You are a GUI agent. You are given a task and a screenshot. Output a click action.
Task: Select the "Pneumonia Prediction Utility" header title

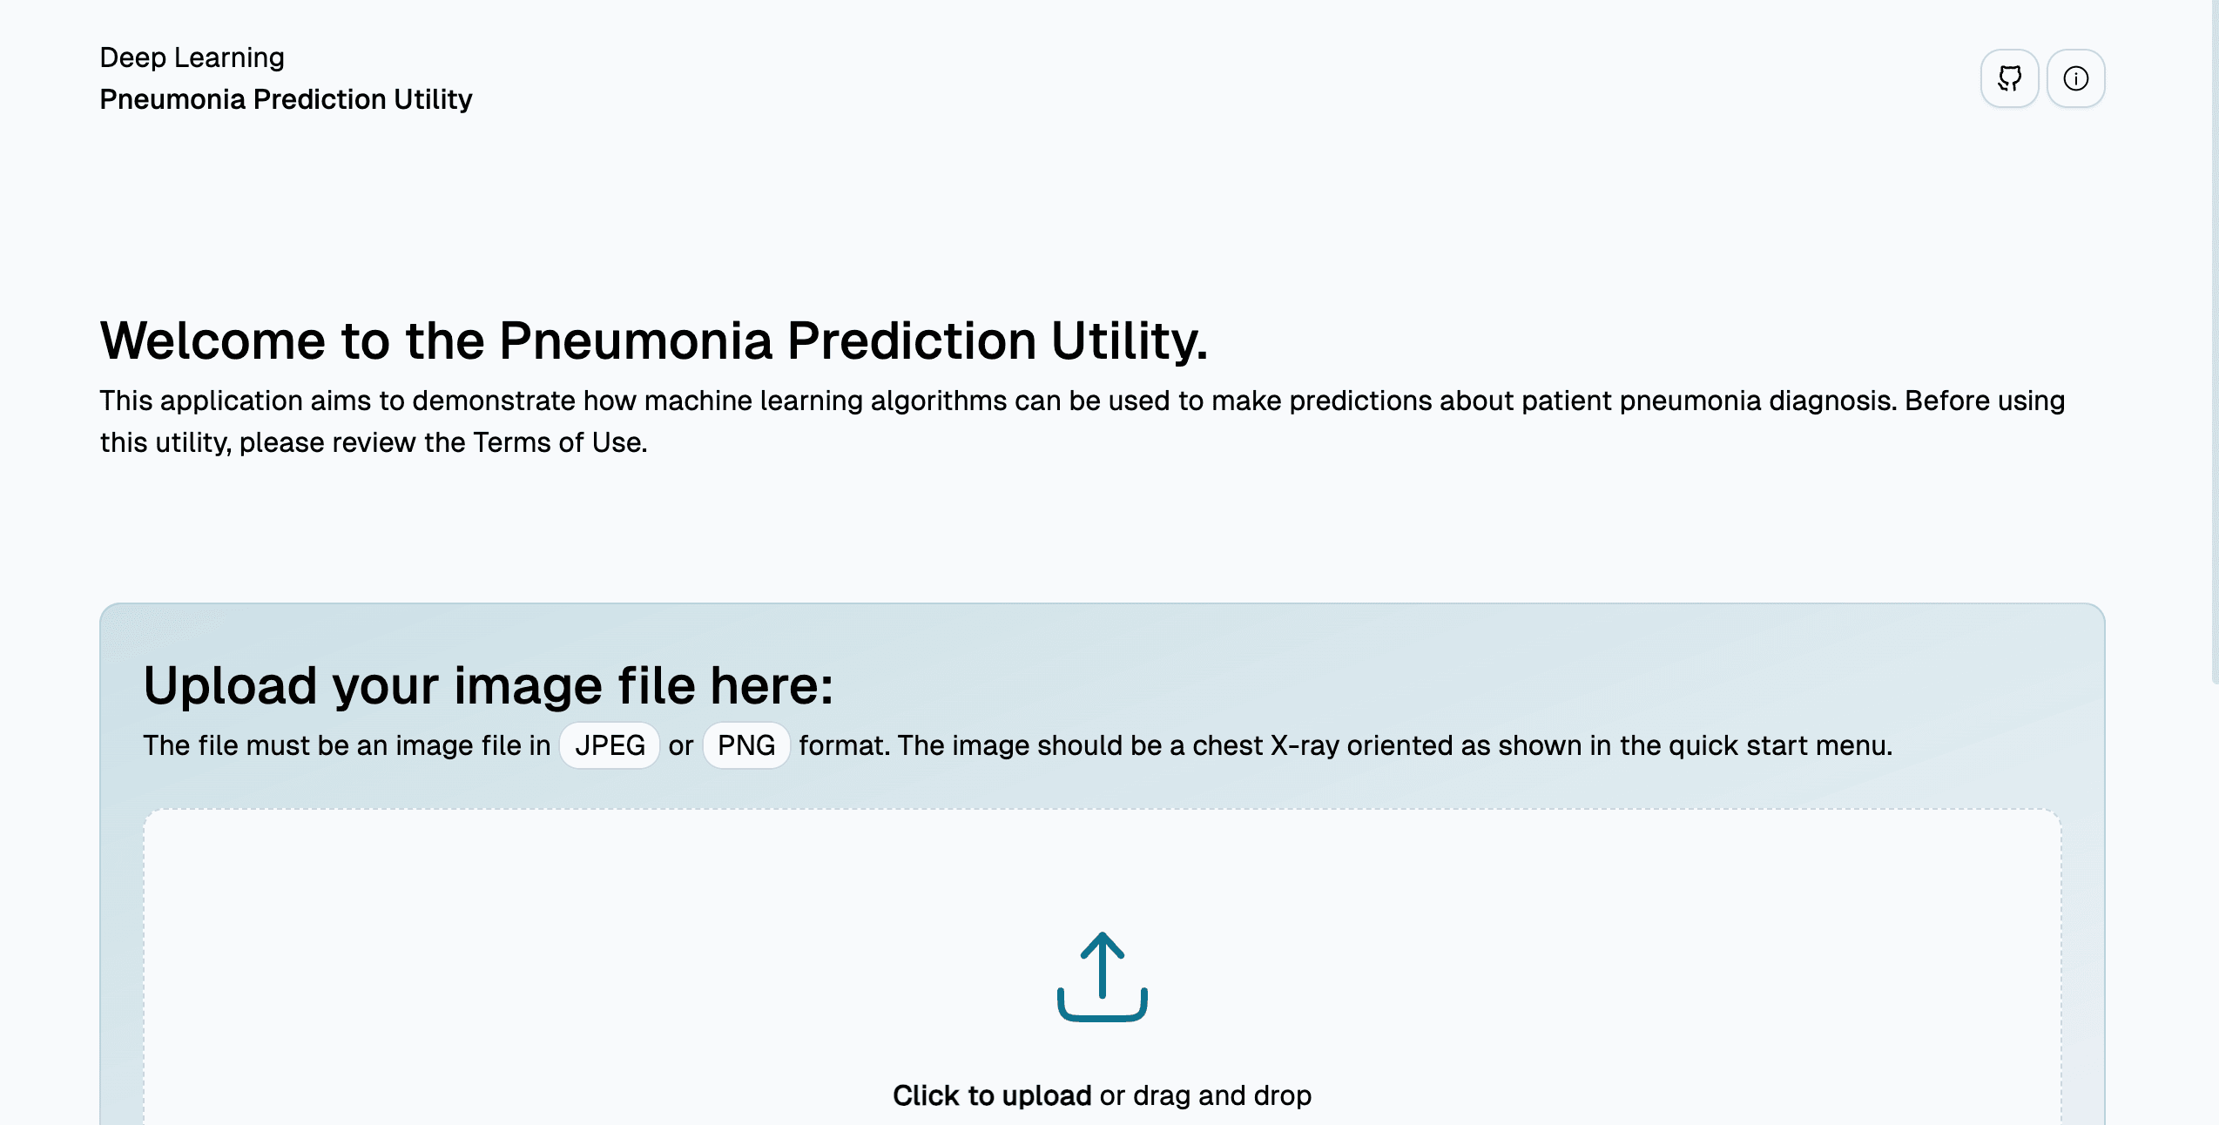tap(286, 99)
